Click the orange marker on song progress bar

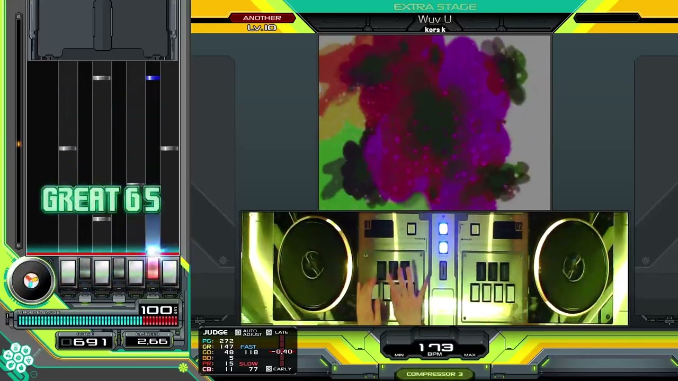[19, 143]
